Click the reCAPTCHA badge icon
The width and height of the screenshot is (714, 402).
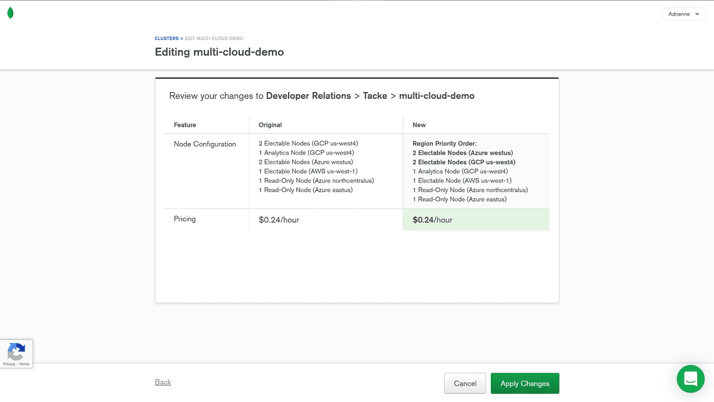[16, 352]
